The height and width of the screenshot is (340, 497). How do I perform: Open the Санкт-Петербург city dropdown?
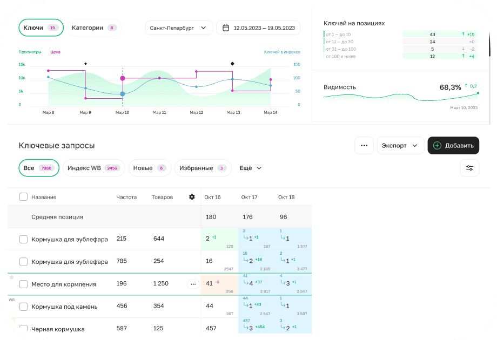179,28
